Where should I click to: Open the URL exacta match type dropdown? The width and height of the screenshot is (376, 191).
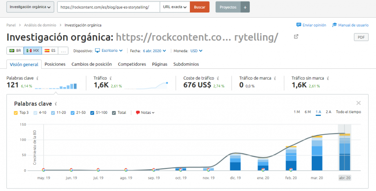[175, 7]
